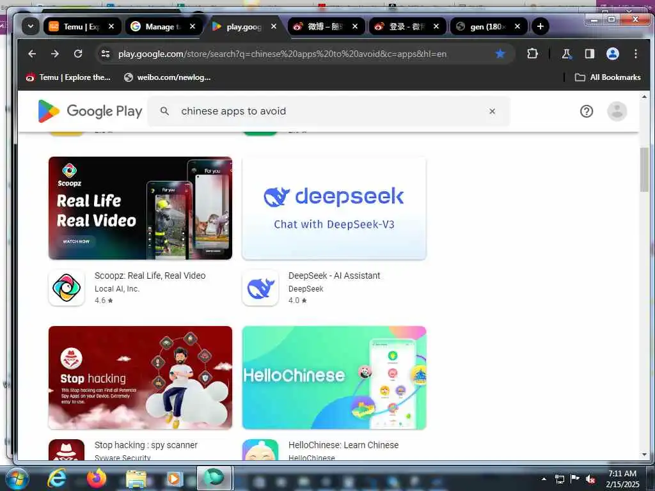Close the Manage tab

pyautogui.click(x=192, y=26)
